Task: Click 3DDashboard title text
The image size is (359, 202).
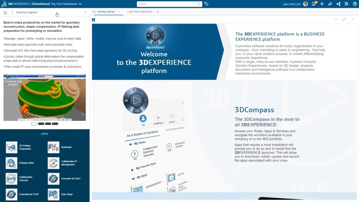Action: [x=40, y=4]
